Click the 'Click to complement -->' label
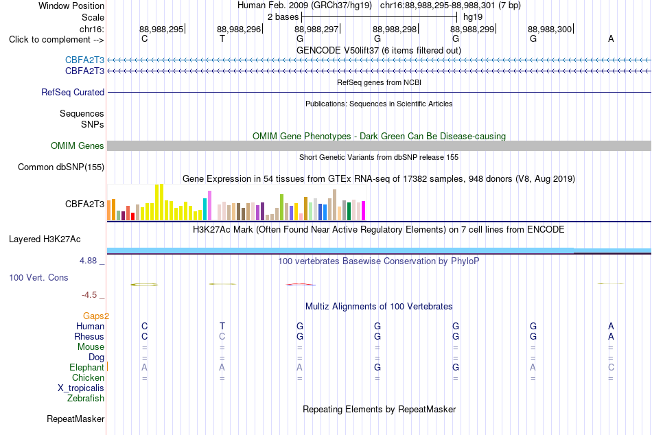The width and height of the screenshot is (652, 435). [x=56, y=40]
